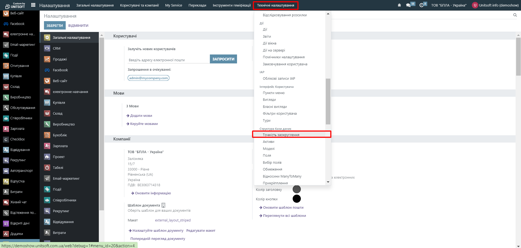Open My Service menu
Image resolution: width=521 pixels, height=248 pixels.
pos(173,5)
